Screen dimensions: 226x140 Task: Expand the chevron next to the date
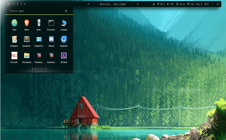[x=212, y=4]
